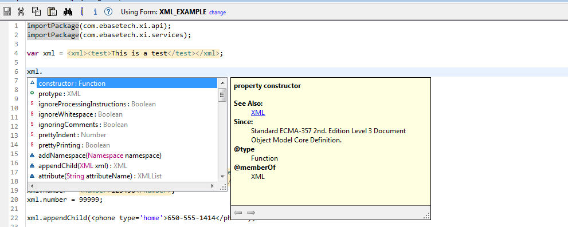Click the xml literal on line 4
The image size is (568, 227).
(143, 54)
